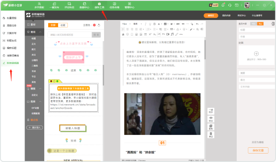Insert music using the music note icon
Image resolution: width=276 pixels, height=162 pixels.
[172, 34]
